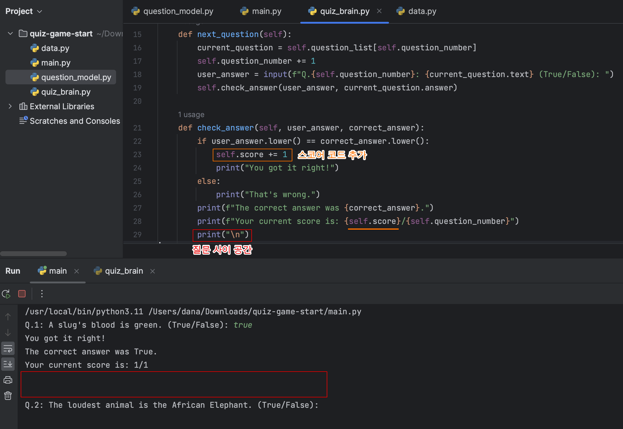Clear console with the trash icon
623x429 pixels.
click(8, 396)
